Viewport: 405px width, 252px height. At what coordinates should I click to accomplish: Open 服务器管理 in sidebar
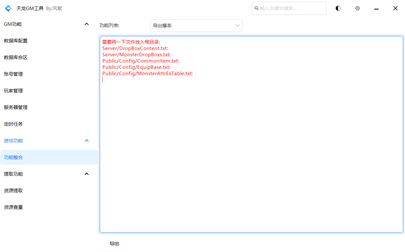pyautogui.click(x=16, y=107)
